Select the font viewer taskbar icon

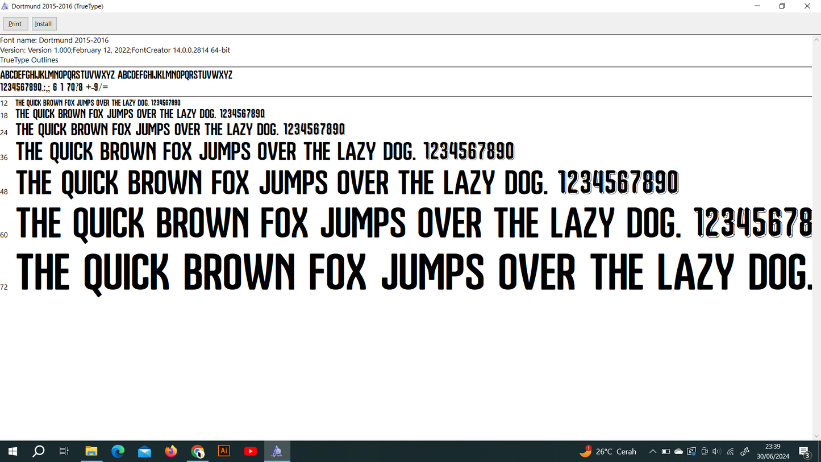(x=277, y=451)
